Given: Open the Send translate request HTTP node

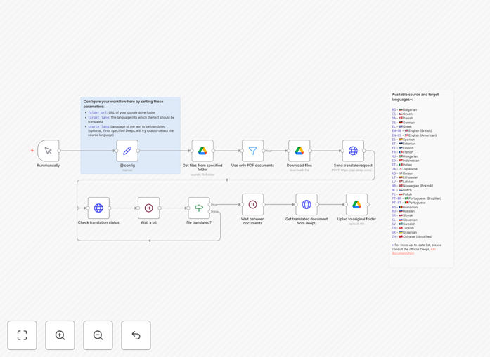Looking at the screenshot, I should tap(353, 151).
